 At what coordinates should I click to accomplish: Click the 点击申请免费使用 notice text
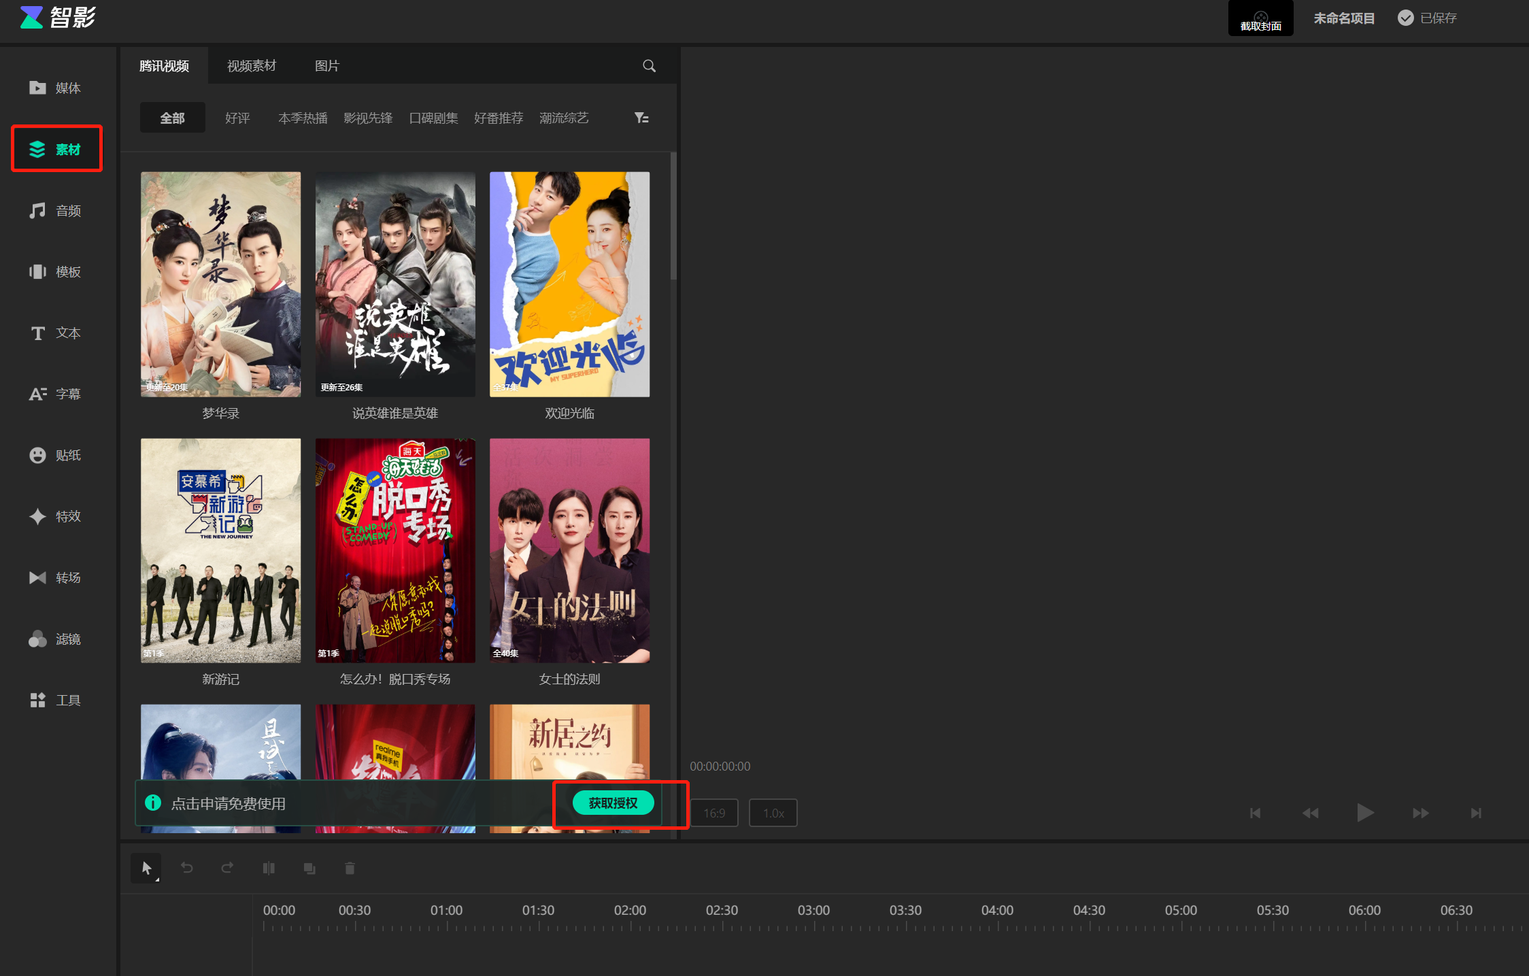[x=229, y=804]
